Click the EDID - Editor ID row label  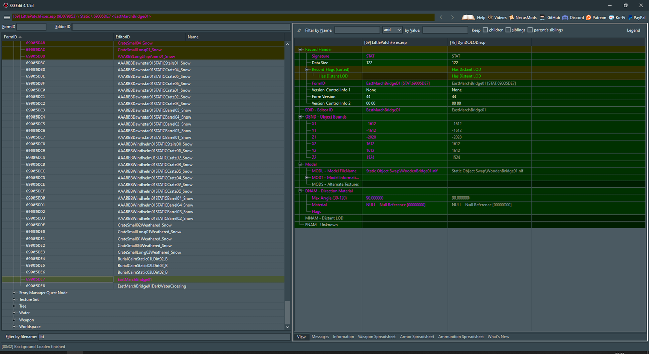[x=318, y=110]
